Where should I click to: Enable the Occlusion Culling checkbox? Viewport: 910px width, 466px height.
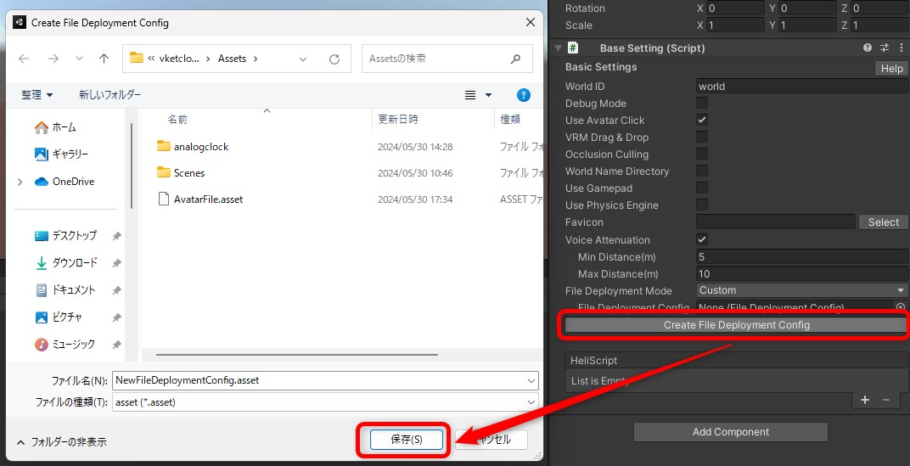pos(702,154)
